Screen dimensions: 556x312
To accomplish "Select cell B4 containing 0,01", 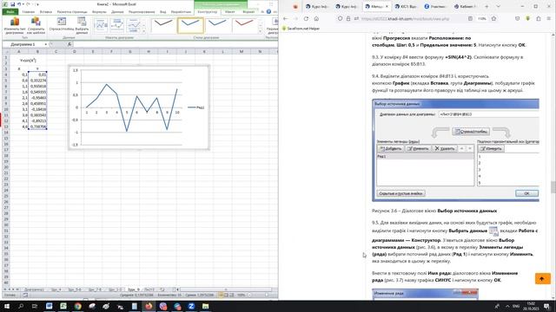I will (37, 75).
